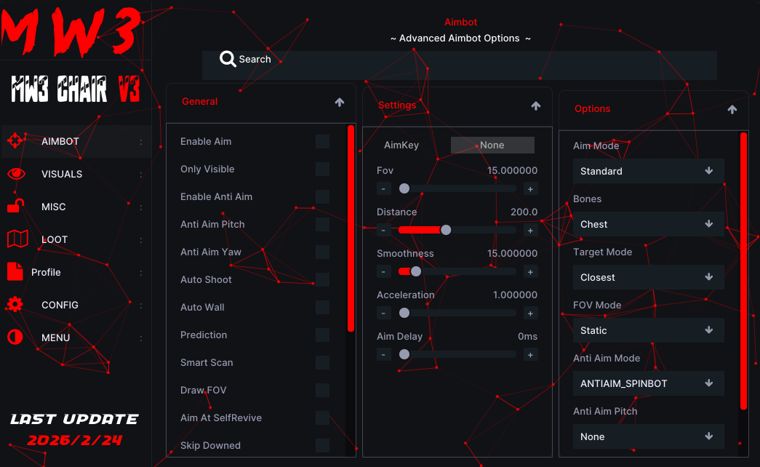Increase Smoothness with plus button
The image size is (760, 467).
click(530, 271)
